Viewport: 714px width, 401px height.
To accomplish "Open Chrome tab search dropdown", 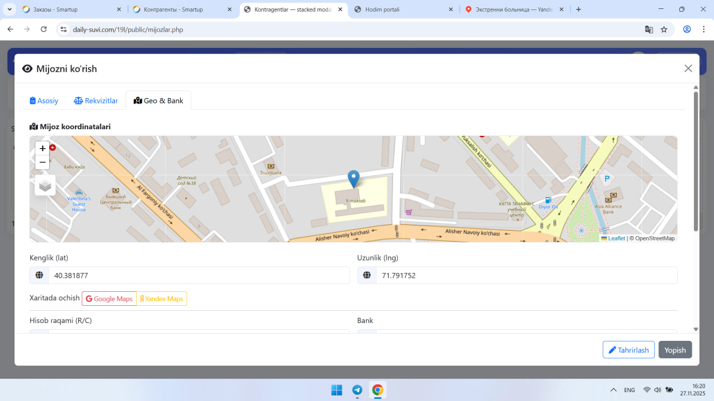I will (10, 9).
